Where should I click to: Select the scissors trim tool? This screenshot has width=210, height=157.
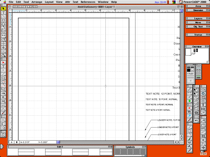[3, 101]
